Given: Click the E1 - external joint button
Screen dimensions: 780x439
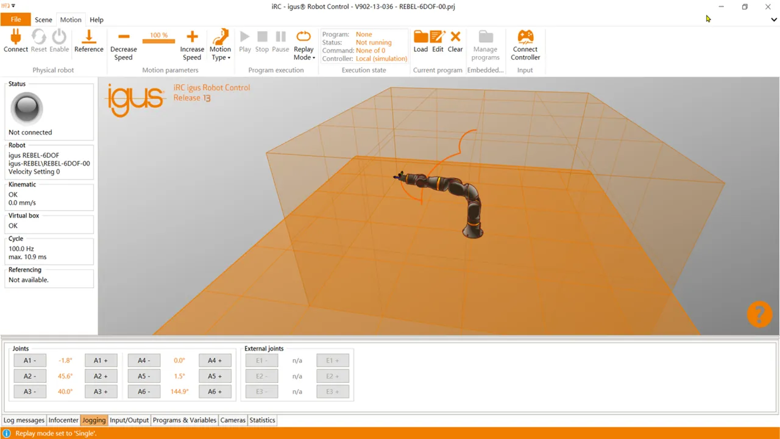Looking at the screenshot, I should [261, 360].
